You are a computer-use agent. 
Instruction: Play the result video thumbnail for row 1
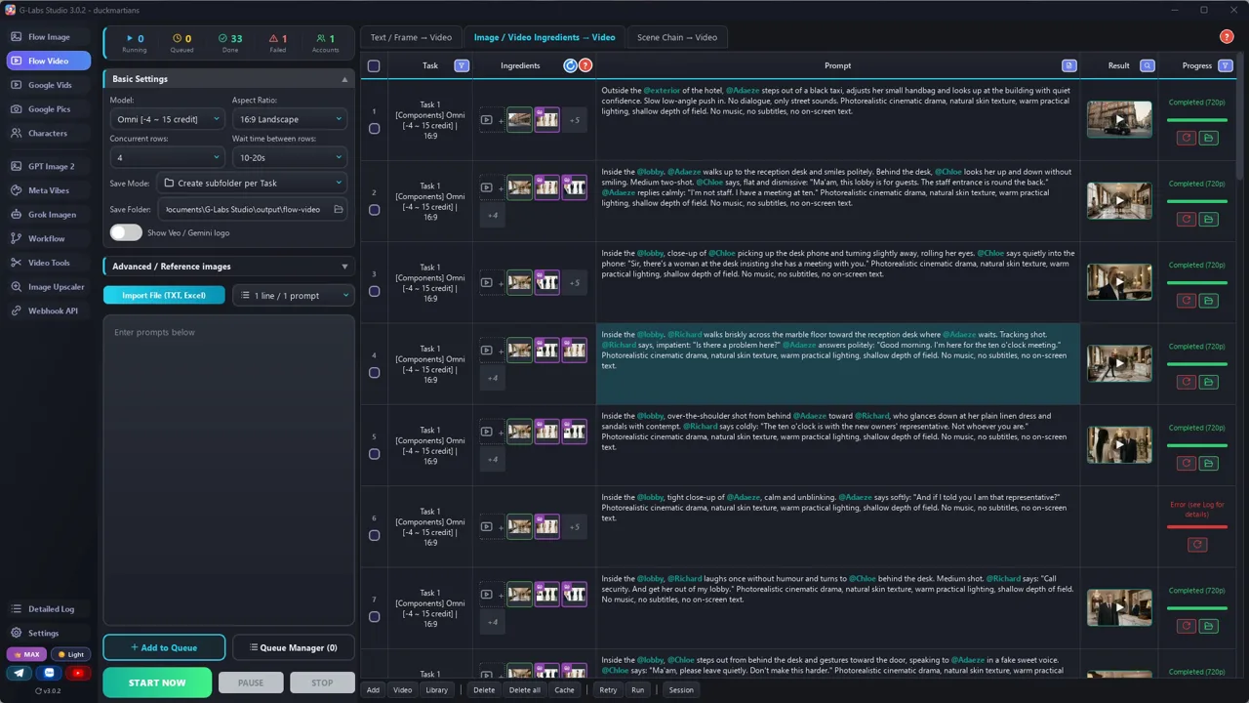tap(1119, 120)
